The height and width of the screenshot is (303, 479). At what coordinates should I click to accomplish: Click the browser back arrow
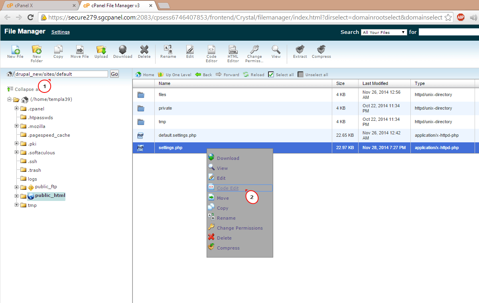[7, 17]
